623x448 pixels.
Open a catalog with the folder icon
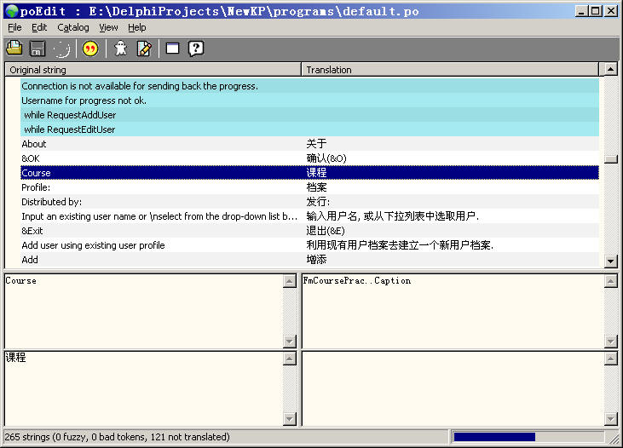coord(14,49)
